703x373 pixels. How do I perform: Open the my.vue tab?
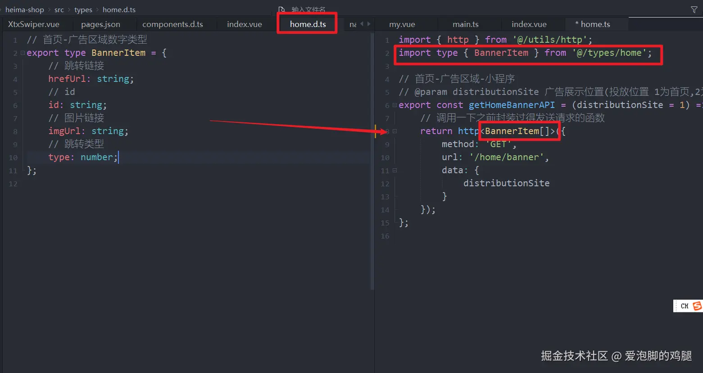[402, 24]
